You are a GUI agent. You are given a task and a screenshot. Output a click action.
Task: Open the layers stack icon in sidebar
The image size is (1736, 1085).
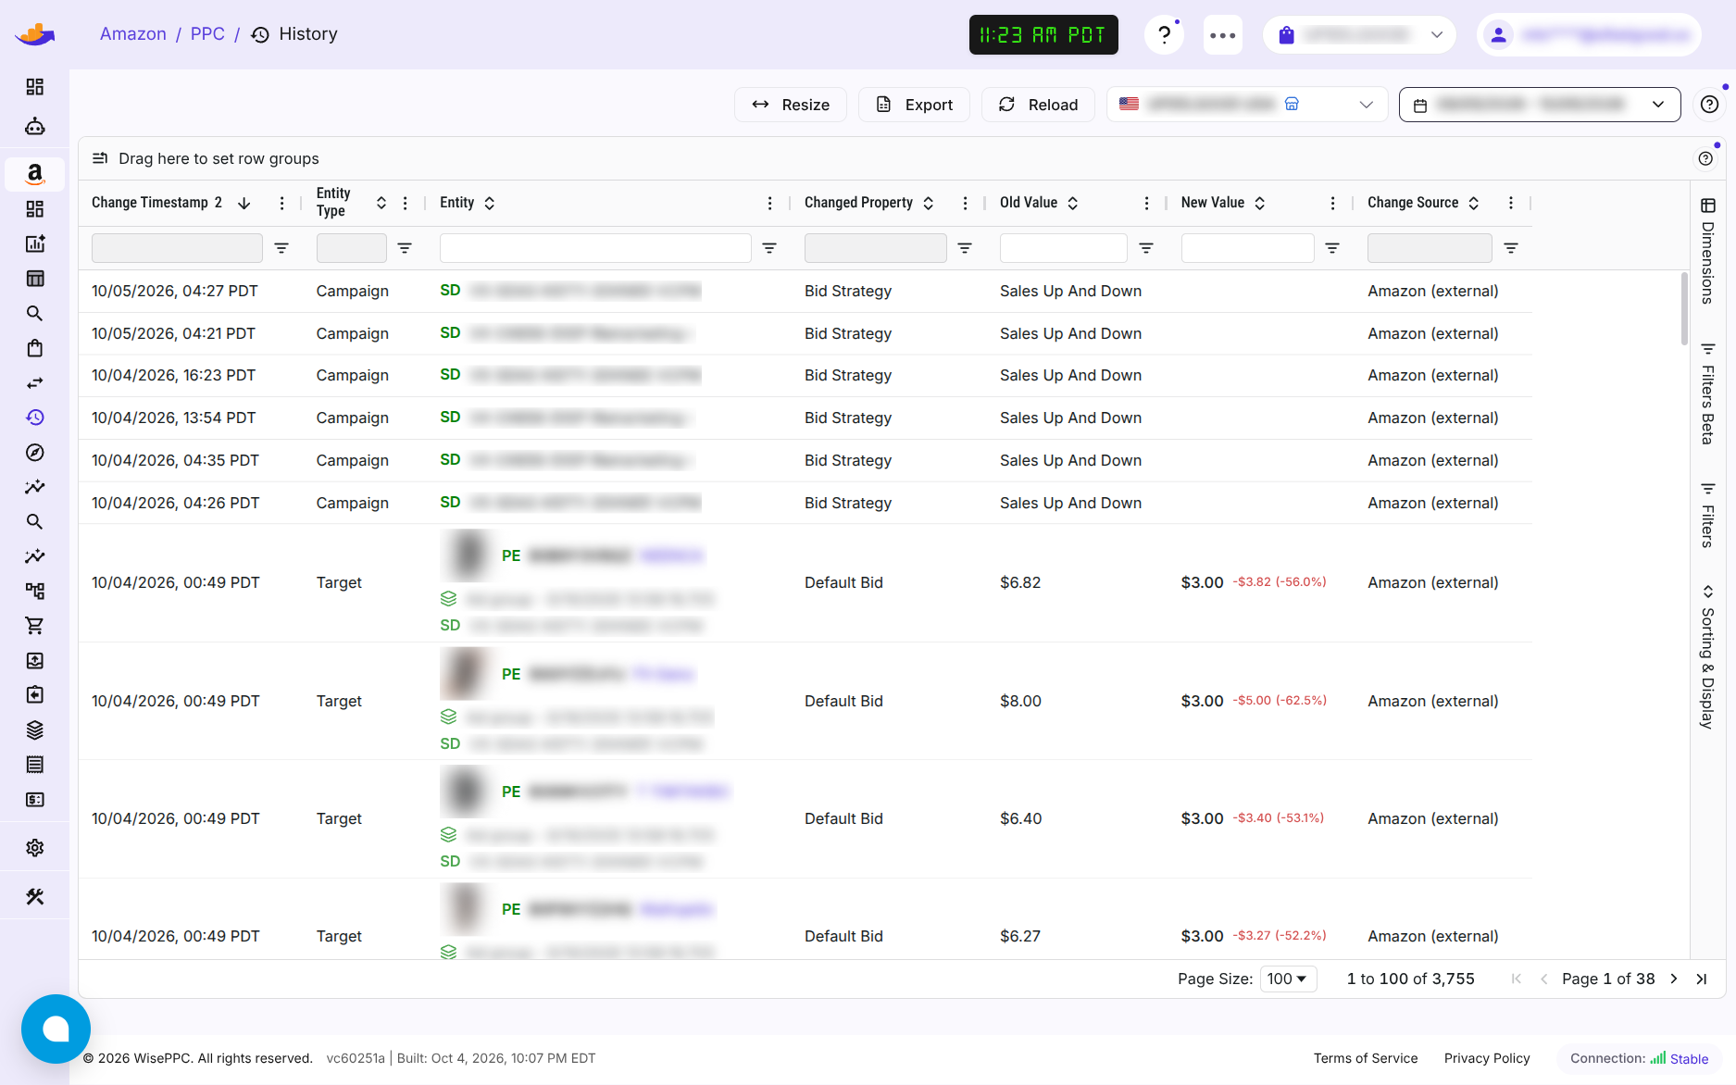(x=34, y=730)
